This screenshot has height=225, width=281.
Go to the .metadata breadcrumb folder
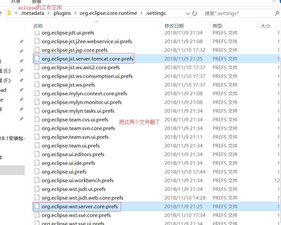tap(32, 13)
